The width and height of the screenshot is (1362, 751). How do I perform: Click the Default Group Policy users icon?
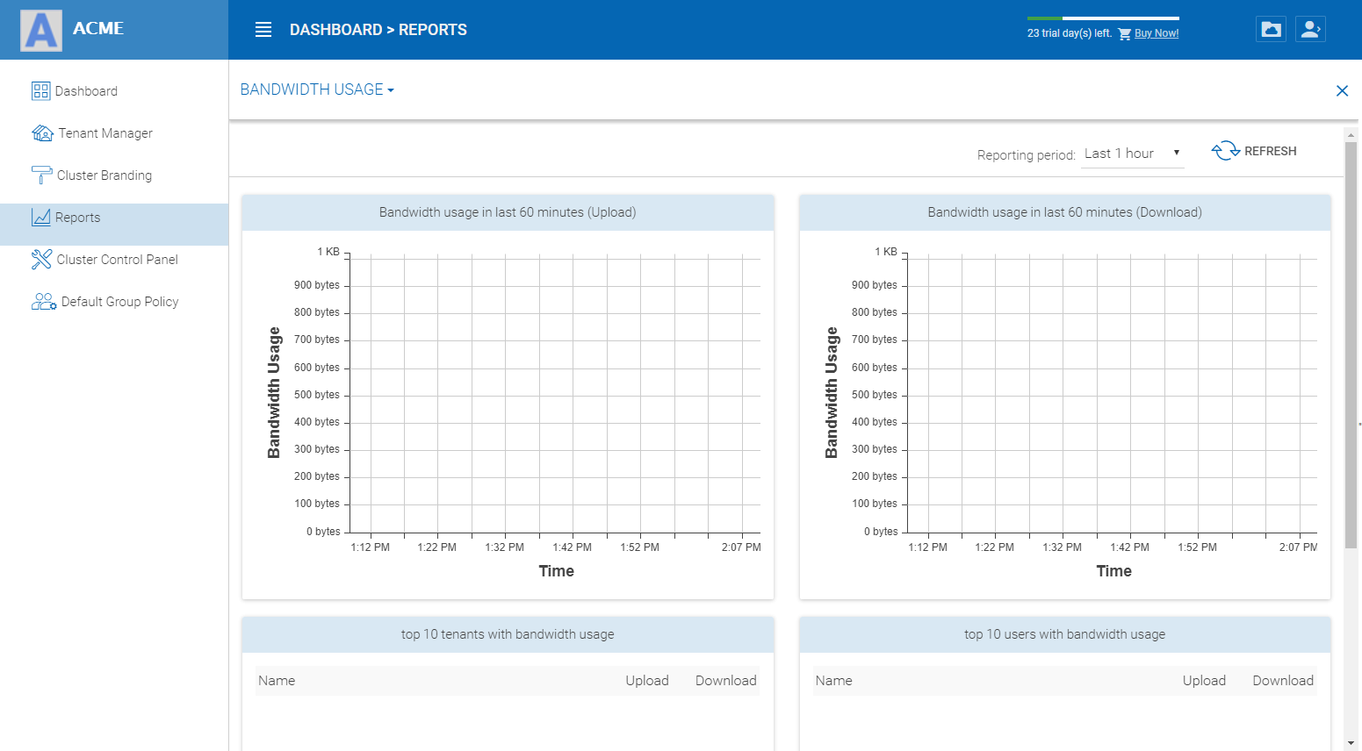click(44, 302)
